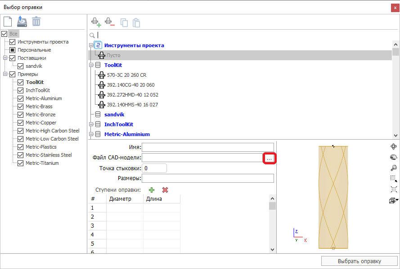Delete holder step with the red X
Screen dimensions: 400x269
click(x=165, y=190)
